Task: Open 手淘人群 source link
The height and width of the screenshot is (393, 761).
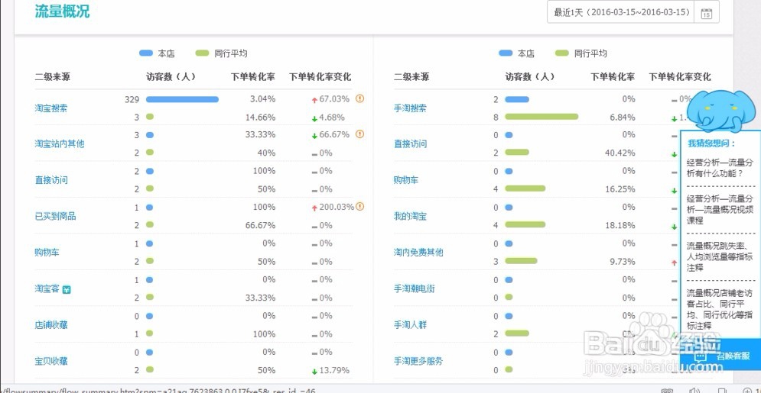Action: [410, 325]
